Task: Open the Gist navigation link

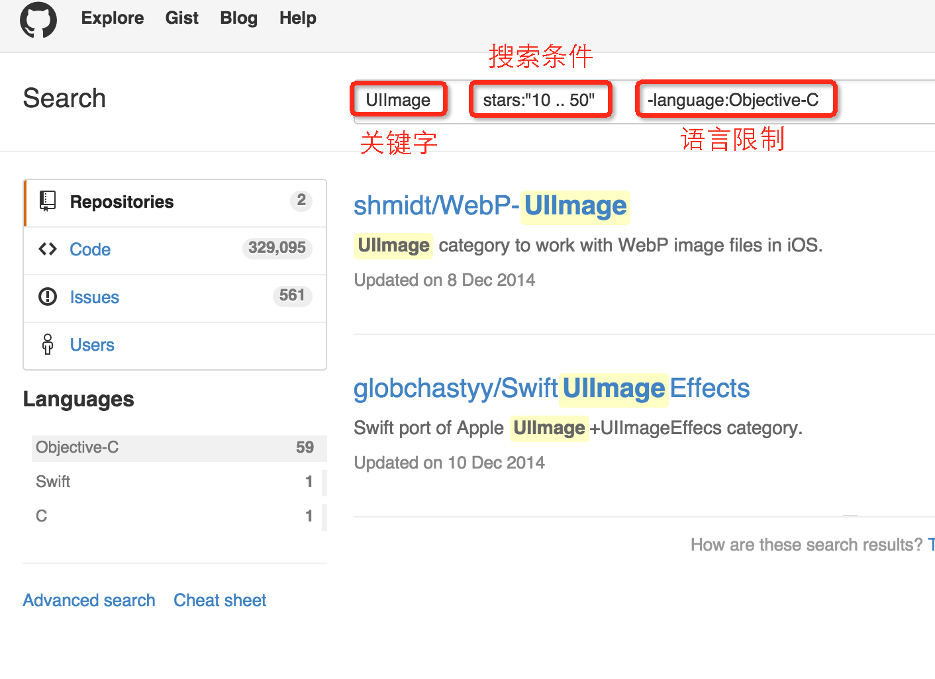Action: (x=182, y=18)
